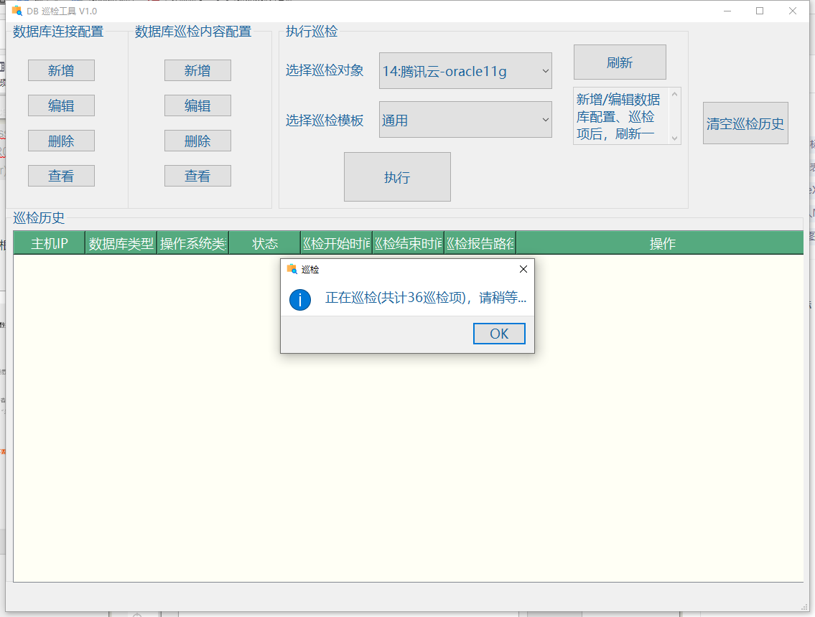The width and height of the screenshot is (815, 617).
Task: Click the blue info icon in the 巡检 dialog
Action: pyautogui.click(x=300, y=300)
